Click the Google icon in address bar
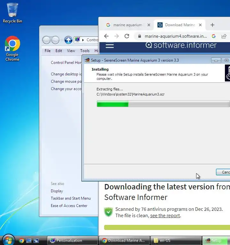 (x=214, y=36)
